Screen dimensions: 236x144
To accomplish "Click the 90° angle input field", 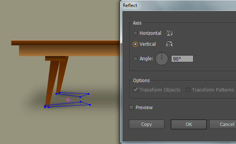I will pos(182,59).
